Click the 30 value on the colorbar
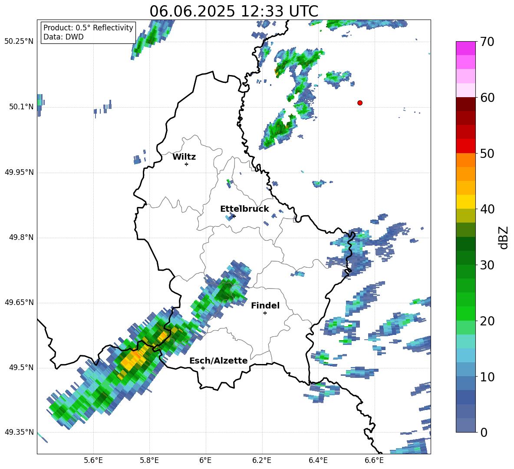Viewport: 514px width, 469px height. click(x=487, y=265)
